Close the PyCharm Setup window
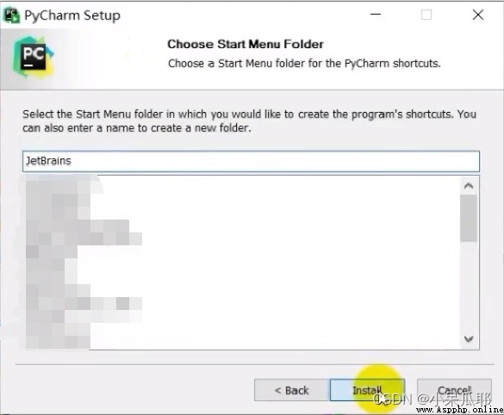This screenshot has height=415, width=504. 478,15
